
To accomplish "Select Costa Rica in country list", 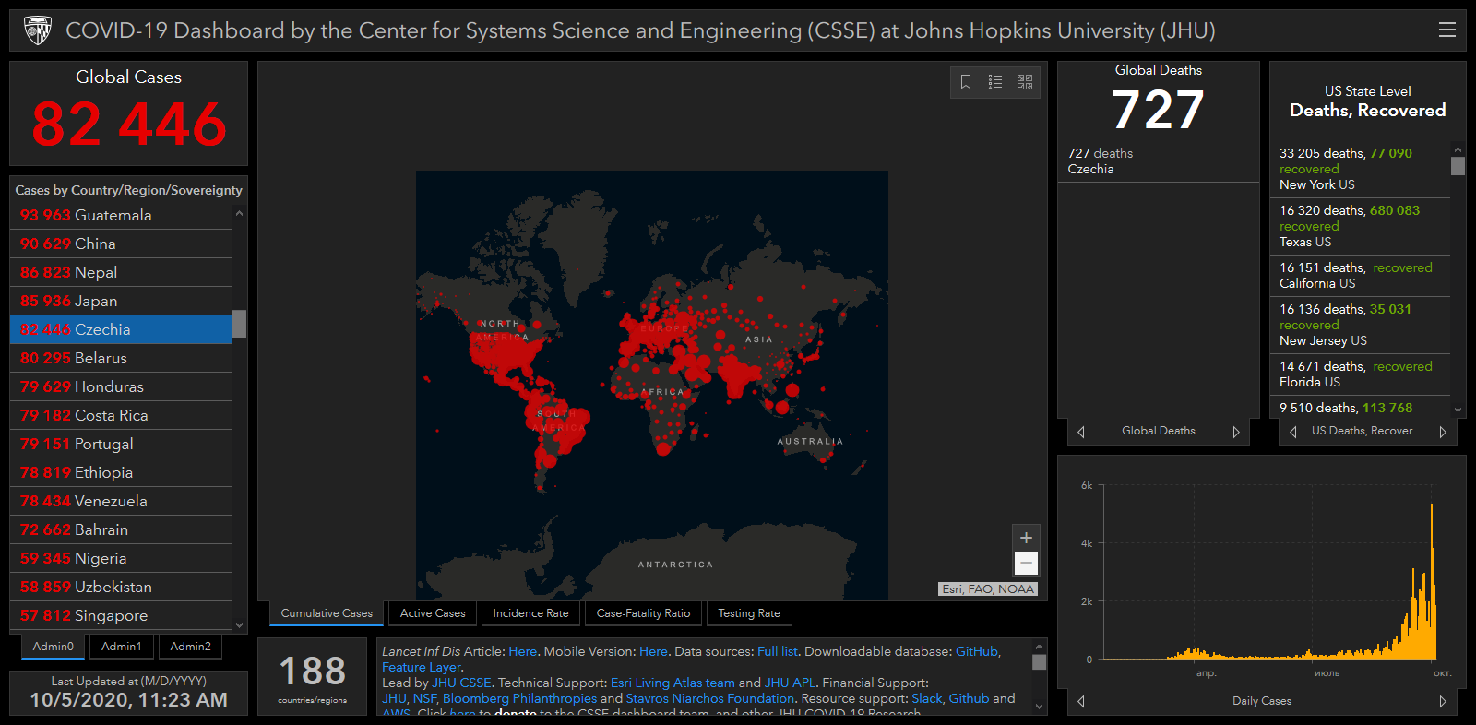I will point(121,415).
